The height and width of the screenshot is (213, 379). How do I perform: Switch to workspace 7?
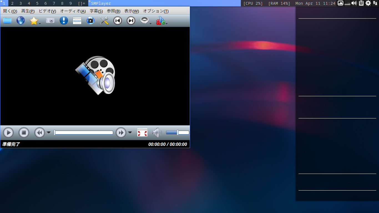coord(54,3)
